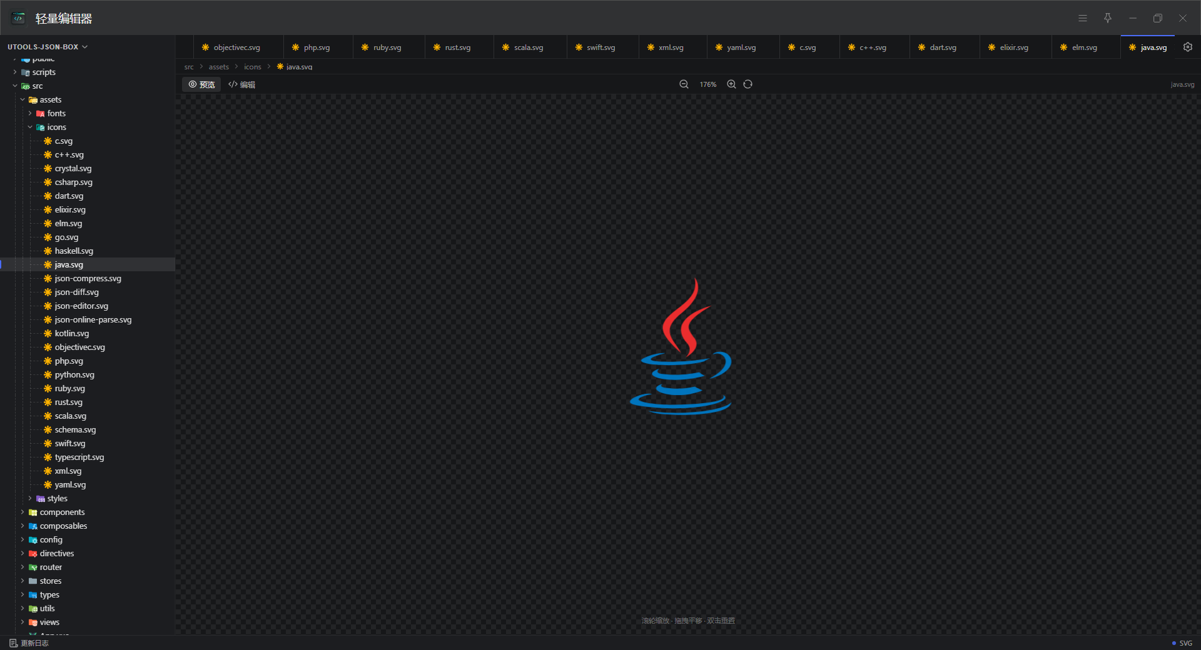Click the icons folder icon
The image size is (1201, 650).
coord(41,127)
